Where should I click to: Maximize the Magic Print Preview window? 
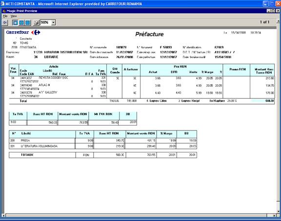coord(273,11)
